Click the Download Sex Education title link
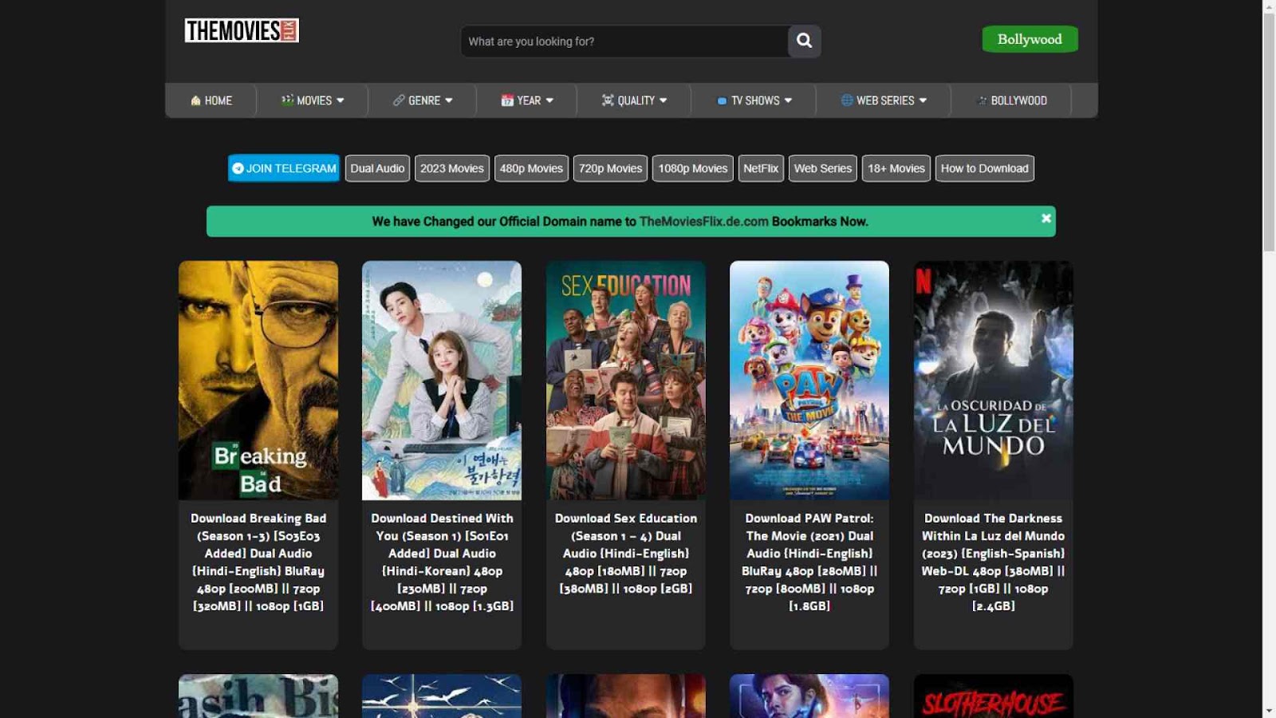 tap(626, 553)
